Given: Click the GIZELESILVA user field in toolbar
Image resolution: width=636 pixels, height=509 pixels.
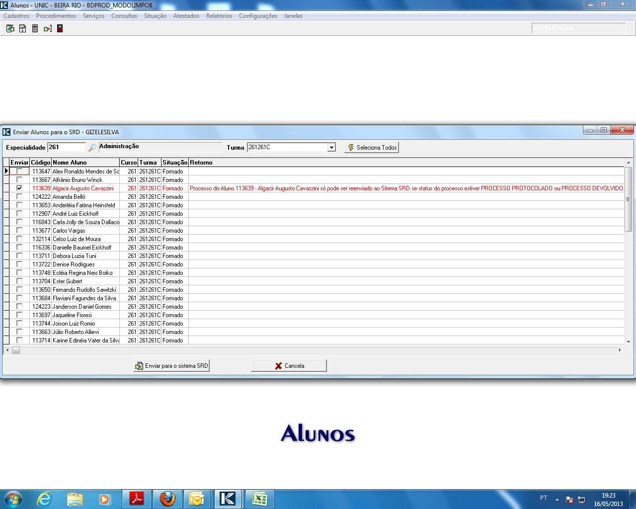Looking at the screenshot, I should pos(579,28).
